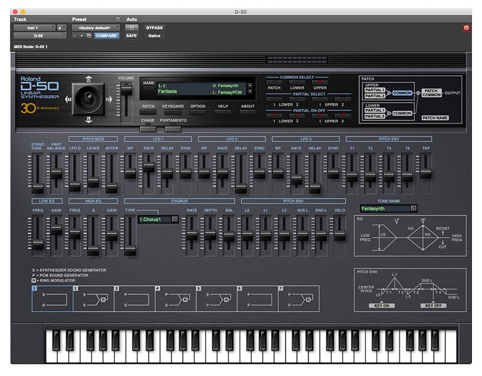482x376 pixels.
Task: Open the ABOUT menu
Action: (248, 112)
